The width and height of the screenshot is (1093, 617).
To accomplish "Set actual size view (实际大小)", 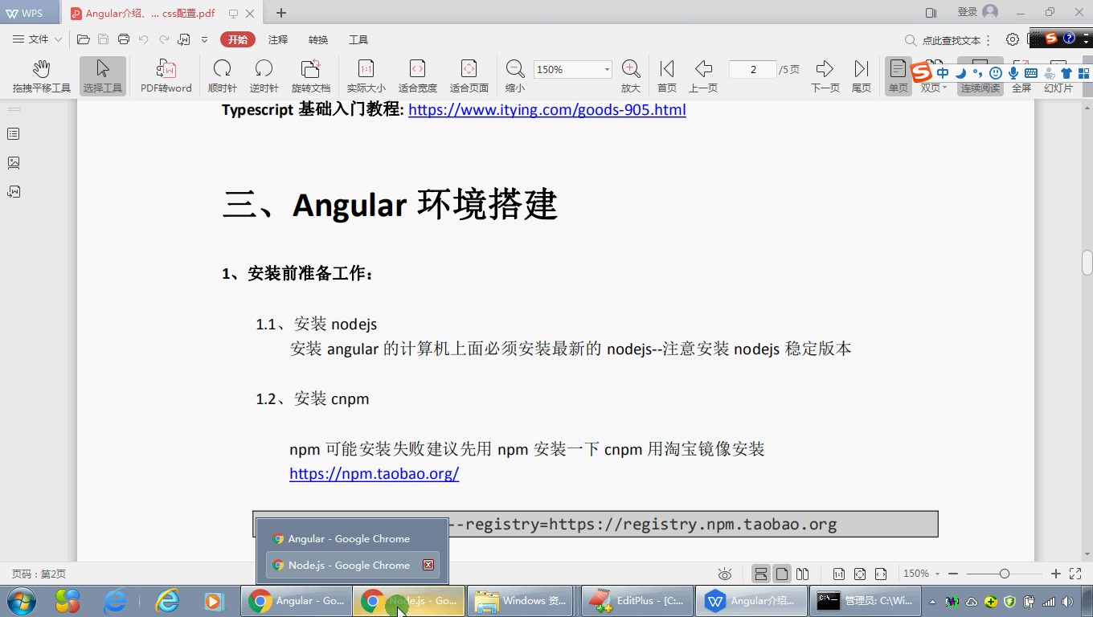I will click(x=366, y=76).
